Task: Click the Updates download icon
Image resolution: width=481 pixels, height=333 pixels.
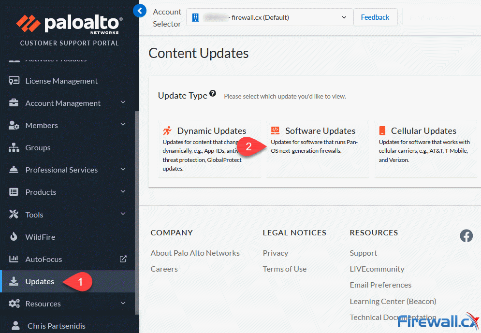Action: (x=14, y=281)
